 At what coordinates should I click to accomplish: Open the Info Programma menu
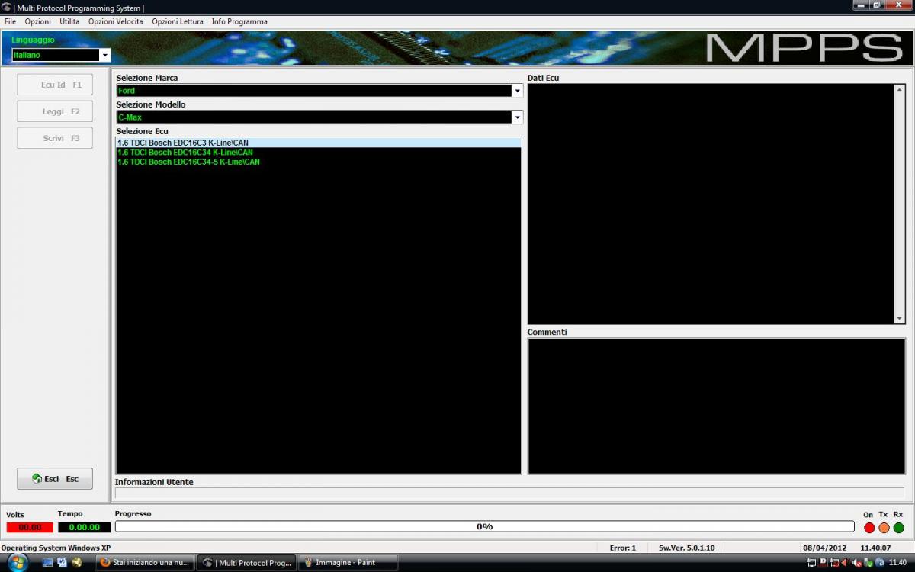point(239,21)
